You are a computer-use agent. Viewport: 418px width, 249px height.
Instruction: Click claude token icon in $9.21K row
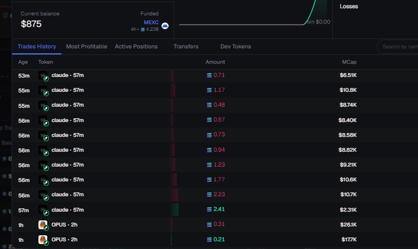43,165
